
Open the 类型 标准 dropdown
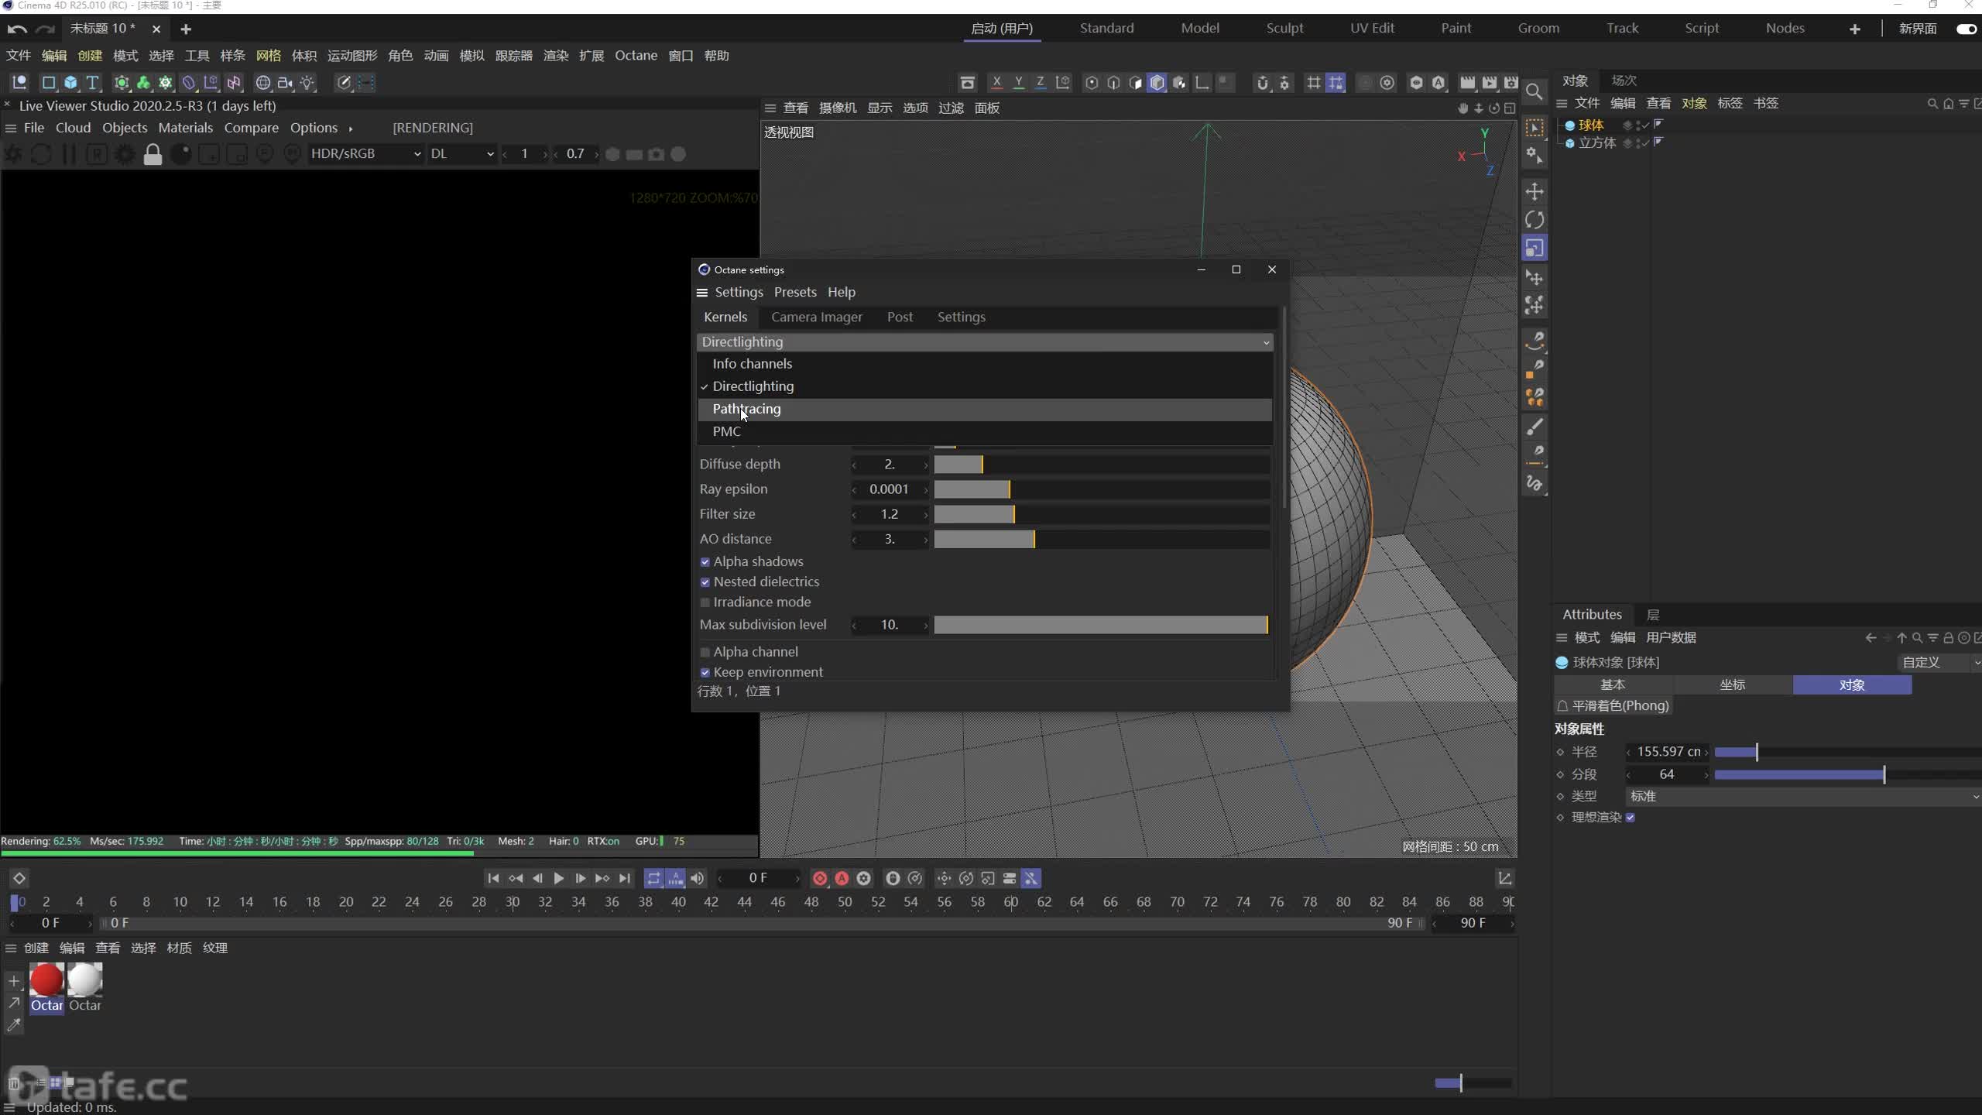point(1804,796)
